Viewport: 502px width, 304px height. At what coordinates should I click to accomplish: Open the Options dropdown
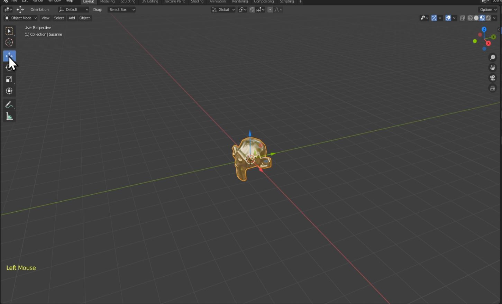tap(489, 10)
